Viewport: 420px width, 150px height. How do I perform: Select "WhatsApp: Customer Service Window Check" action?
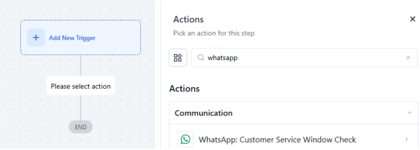coord(277,140)
